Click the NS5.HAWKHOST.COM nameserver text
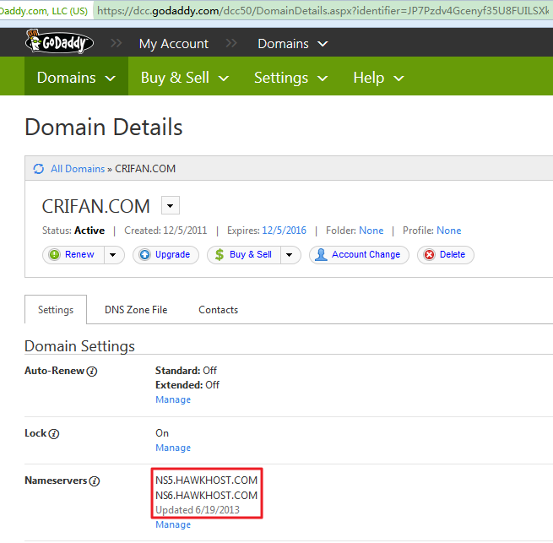553x543 pixels. pyautogui.click(x=206, y=481)
